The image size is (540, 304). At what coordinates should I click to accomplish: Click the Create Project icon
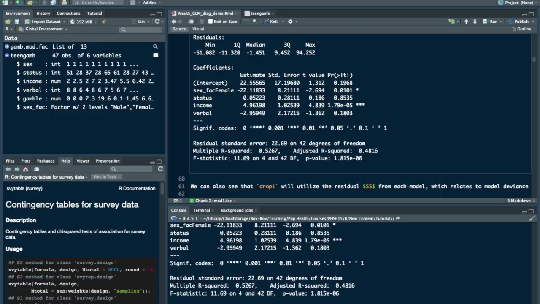19,3
